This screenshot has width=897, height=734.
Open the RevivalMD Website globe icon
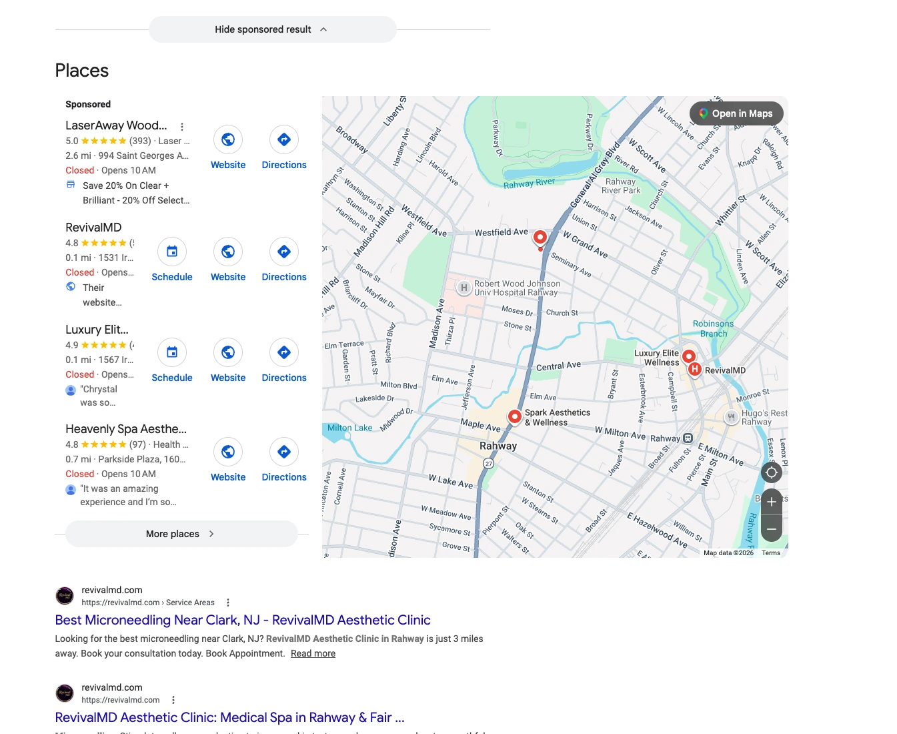click(x=228, y=252)
